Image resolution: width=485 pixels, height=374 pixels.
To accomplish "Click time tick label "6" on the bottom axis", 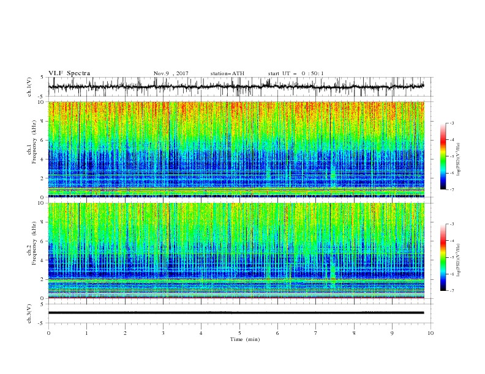I will pyautogui.click(x=277, y=333).
